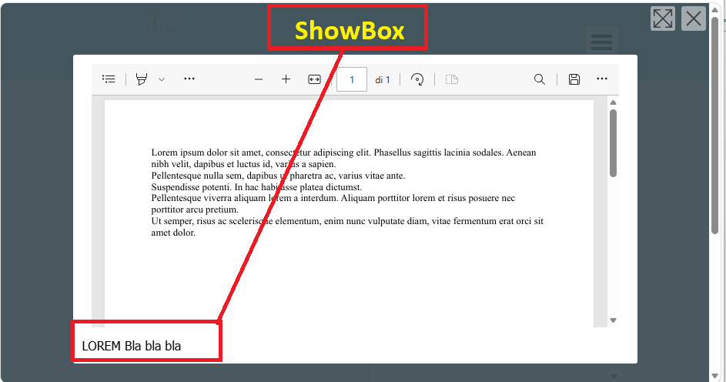726x382 pixels.
Task: Click the LOREM Bla bla bla caption
Action: coord(132,346)
